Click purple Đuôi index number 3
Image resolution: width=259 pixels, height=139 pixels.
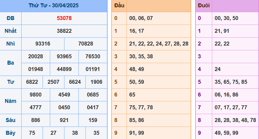point(199,56)
